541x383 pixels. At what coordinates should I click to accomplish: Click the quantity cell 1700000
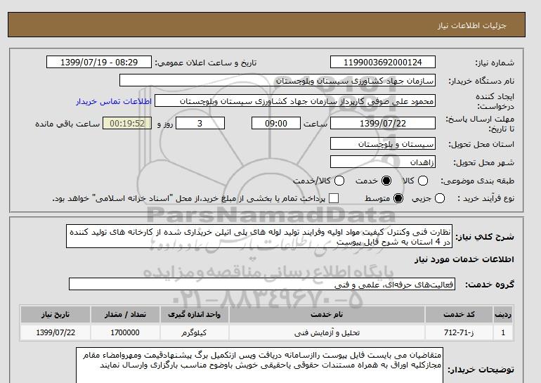[x=125, y=332]
